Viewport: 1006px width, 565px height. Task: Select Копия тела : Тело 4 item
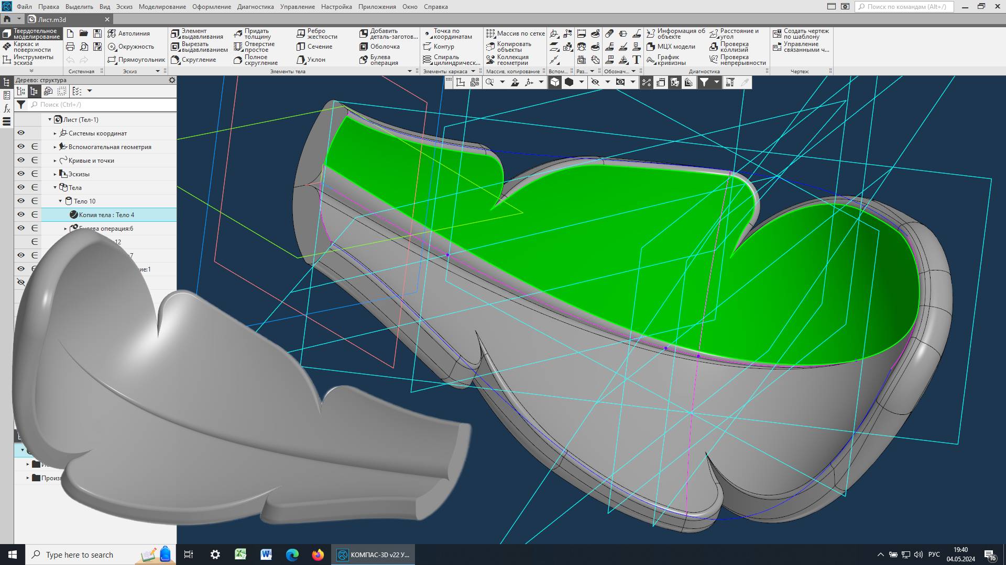[106, 215]
